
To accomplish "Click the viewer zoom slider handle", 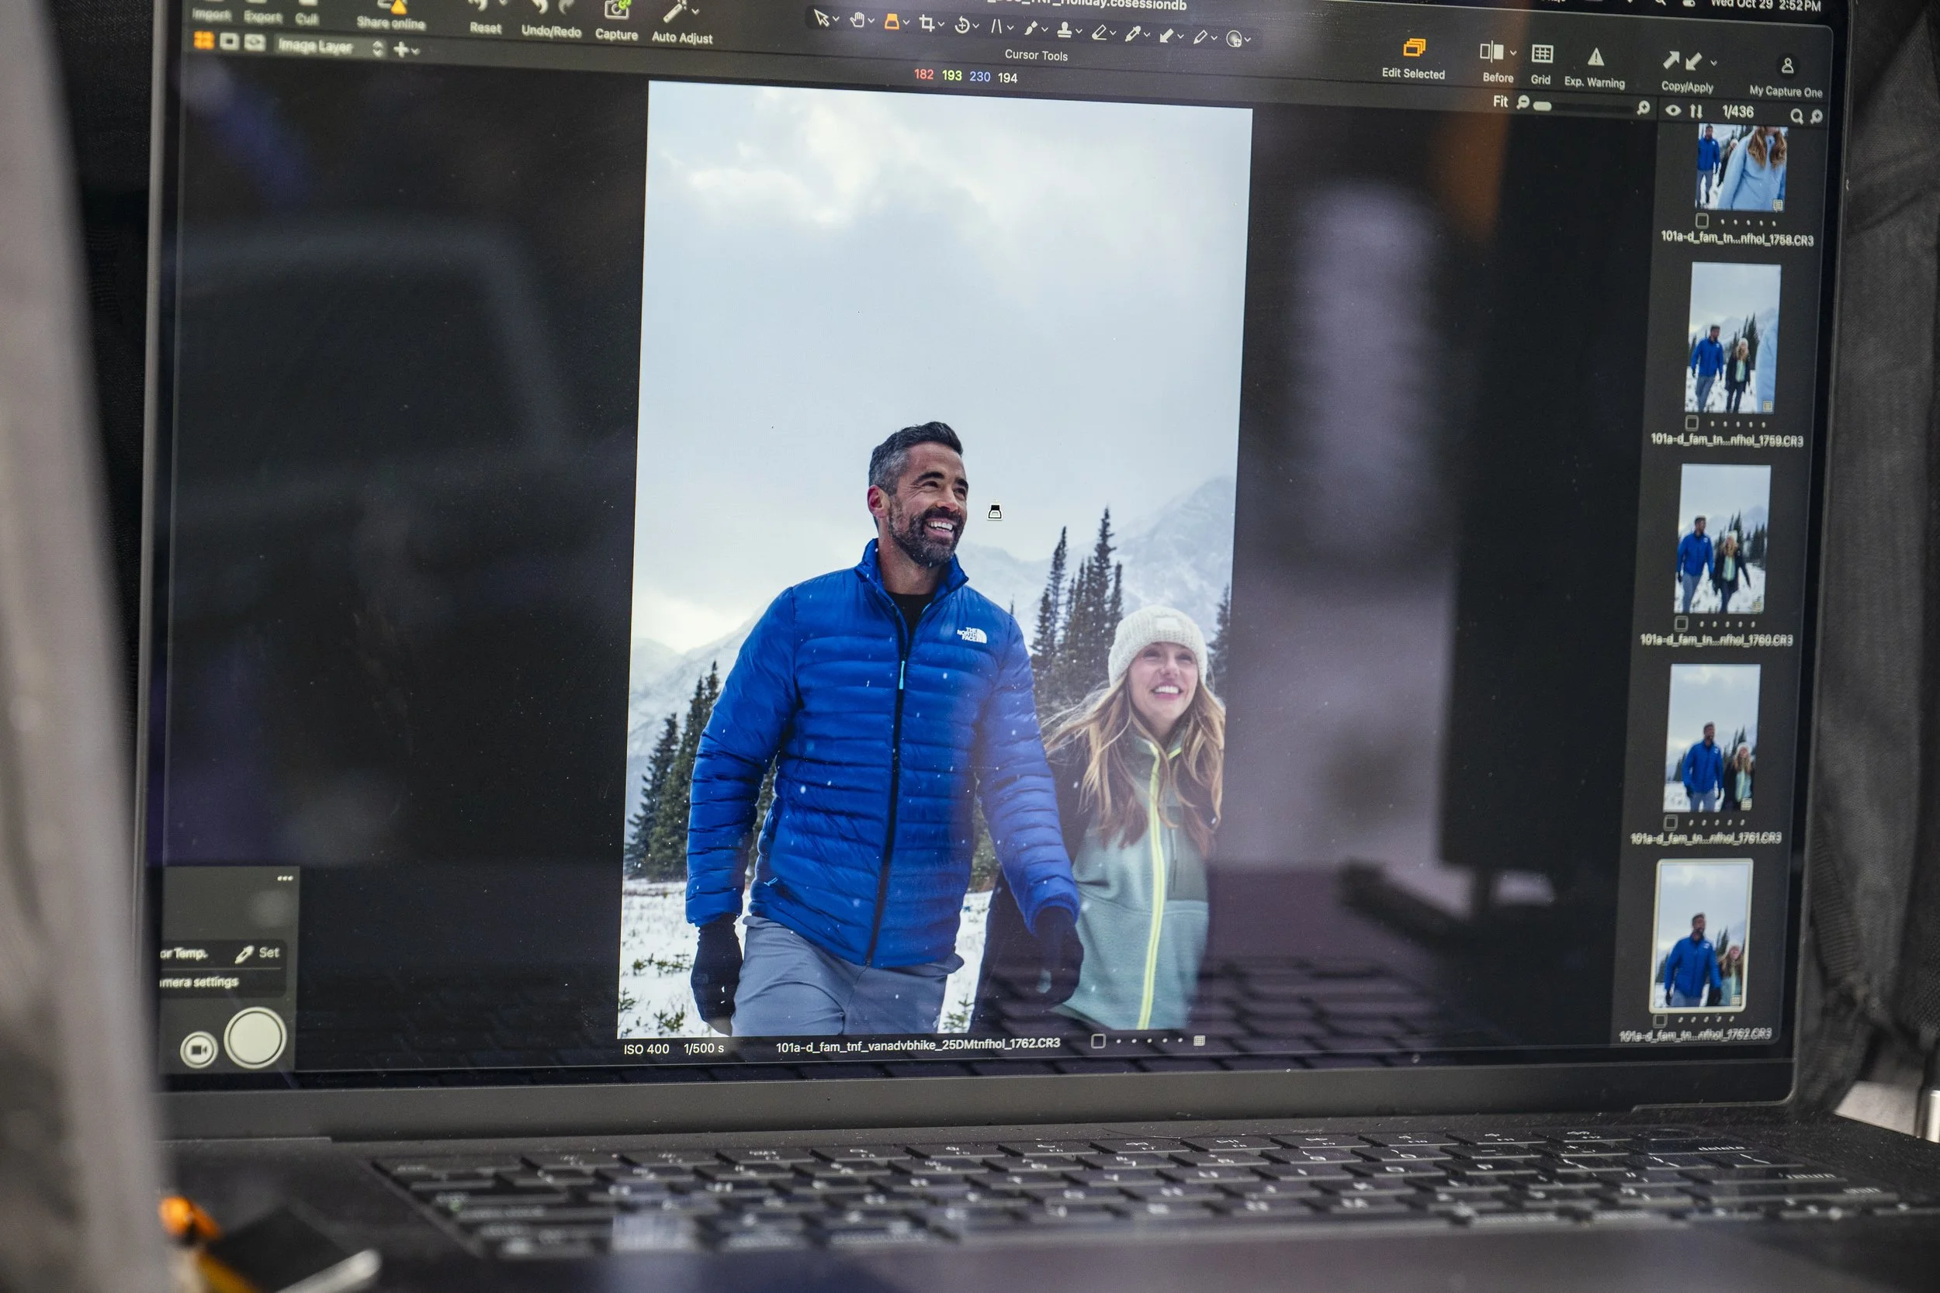I will (x=1542, y=105).
